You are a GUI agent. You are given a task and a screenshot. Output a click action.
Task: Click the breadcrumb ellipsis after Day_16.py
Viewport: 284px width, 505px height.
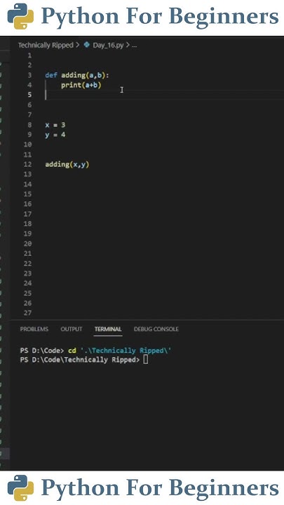[134, 46]
